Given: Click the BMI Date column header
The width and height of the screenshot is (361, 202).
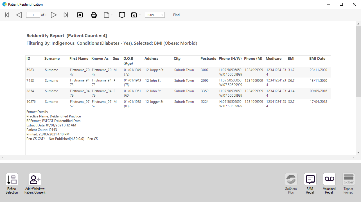Looking at the screenshot, I should 317,59.
